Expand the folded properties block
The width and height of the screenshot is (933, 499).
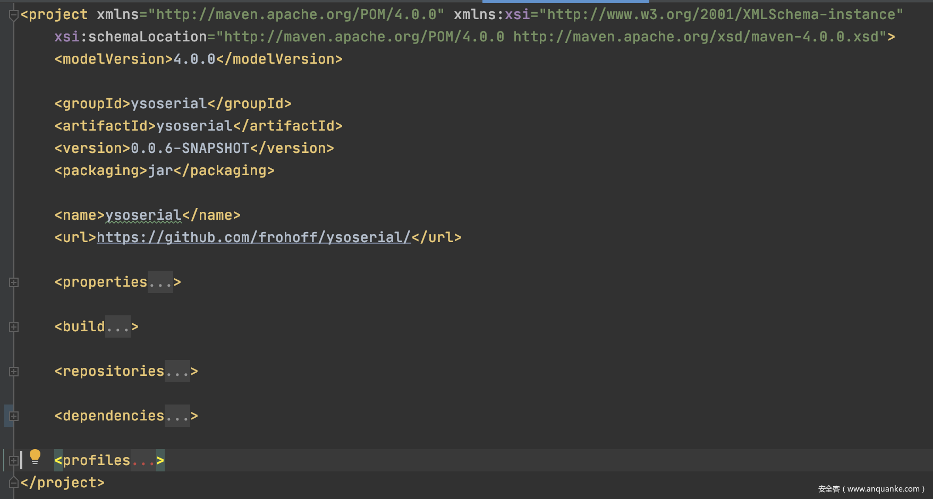pos(14,282)
